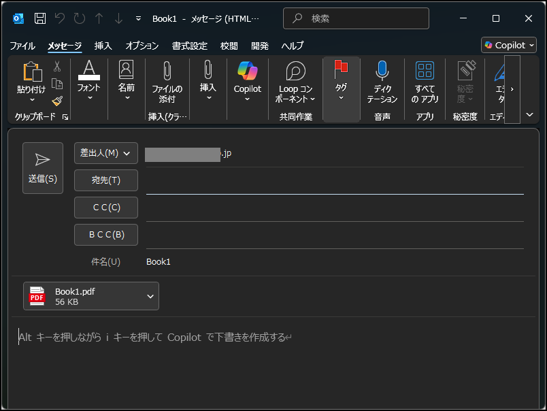
Task: Click into the 検索 search box
Action: (357, 18)
